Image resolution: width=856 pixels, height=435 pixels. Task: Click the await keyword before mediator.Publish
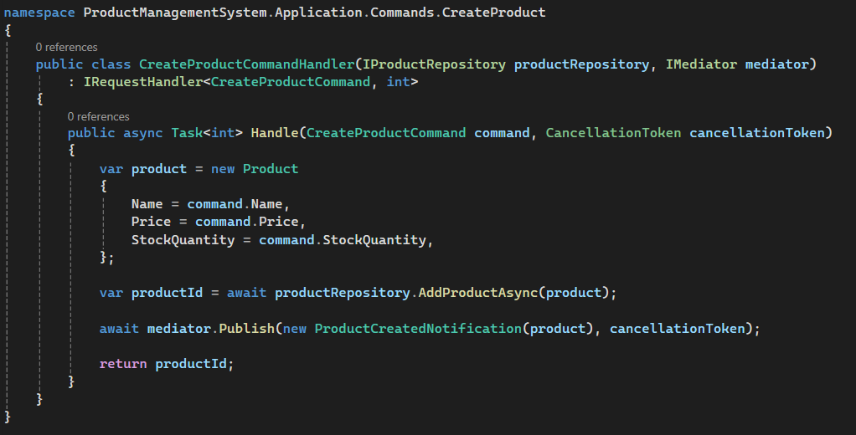119,329
